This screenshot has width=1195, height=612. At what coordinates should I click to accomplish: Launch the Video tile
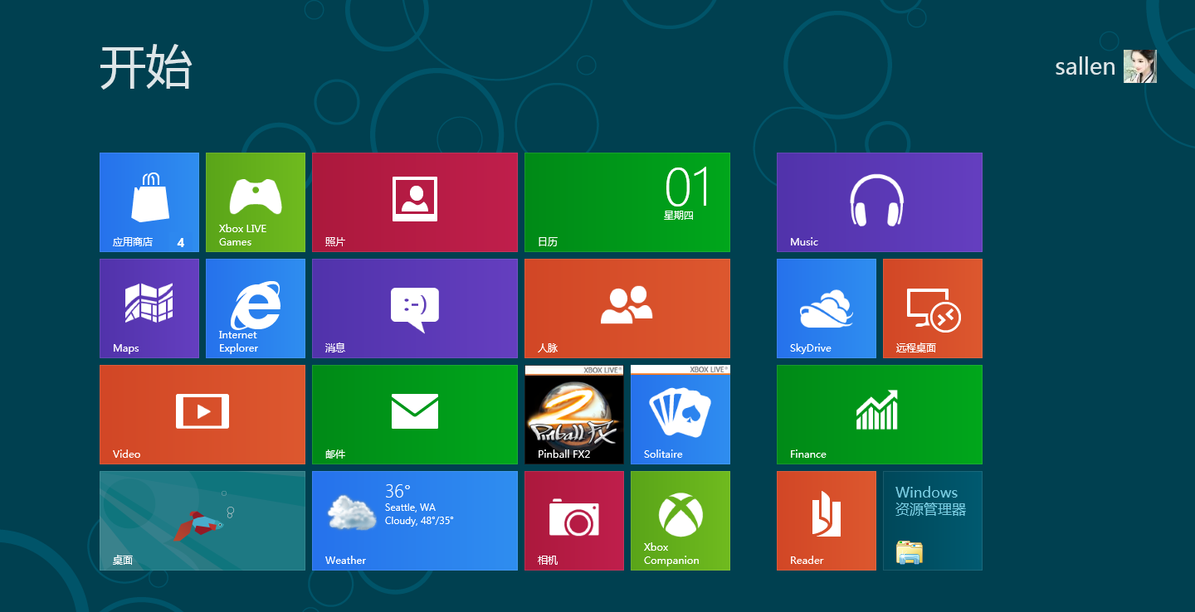point(202,415)
